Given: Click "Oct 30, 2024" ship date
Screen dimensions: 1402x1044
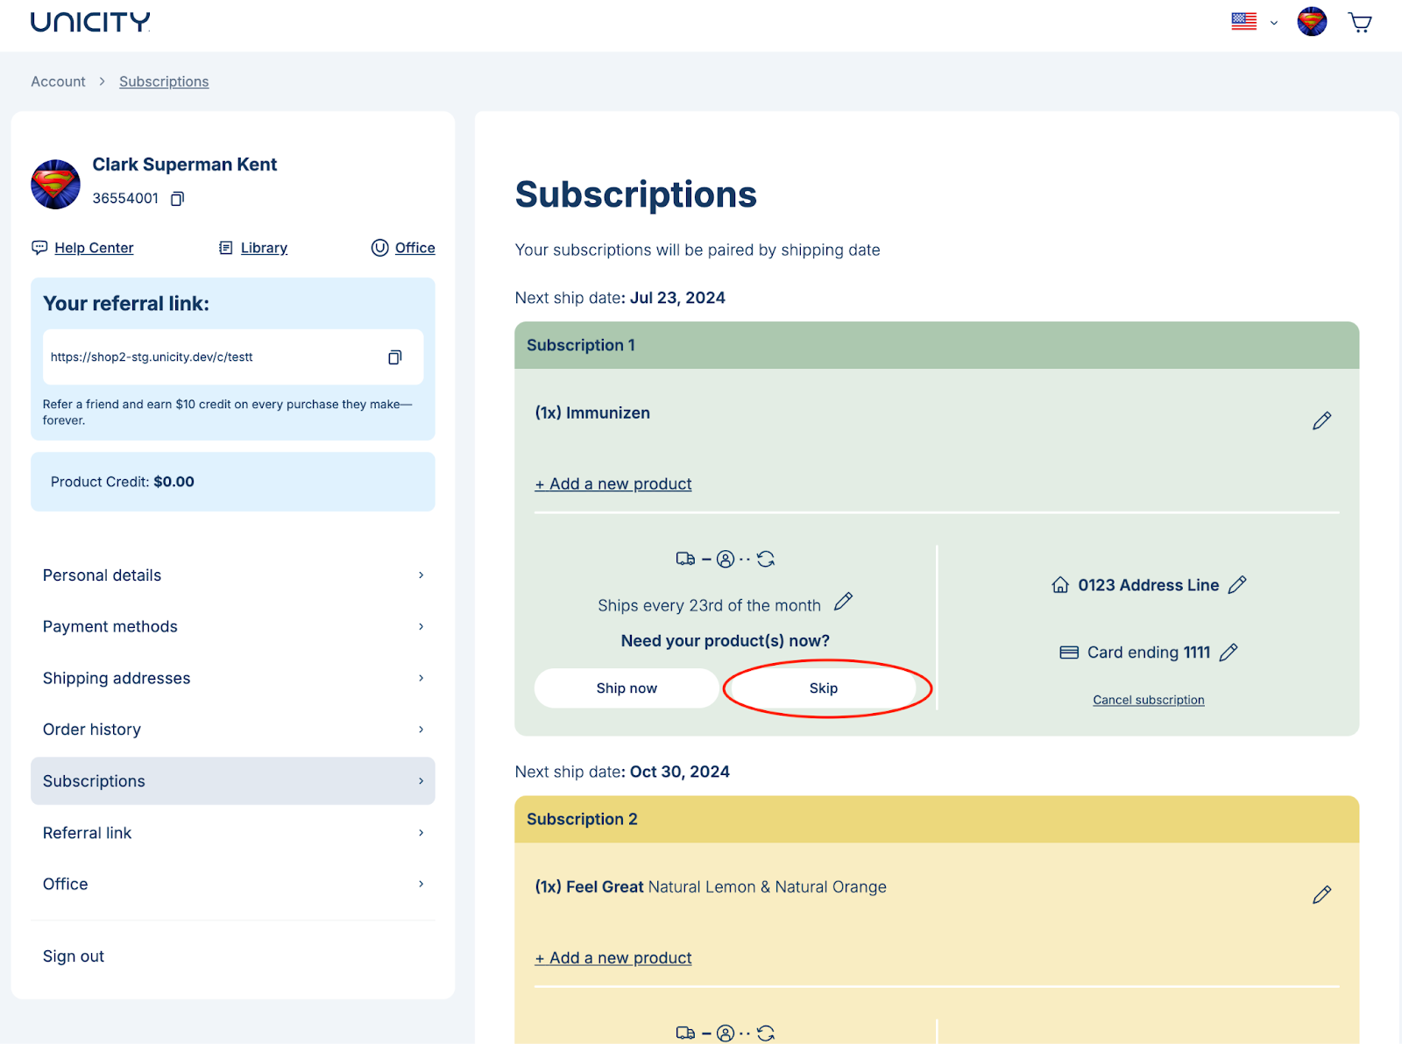Looking at the screenshot, I should pyautogui.click(x=680, y=772).
